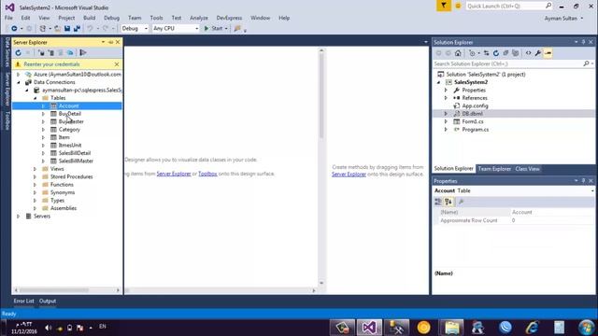This screenshot has height=336, width=598.
Task: Toggle Preview Selected Items in Solution Explorer
Action: pyautogui.click(x=548, y=53)
